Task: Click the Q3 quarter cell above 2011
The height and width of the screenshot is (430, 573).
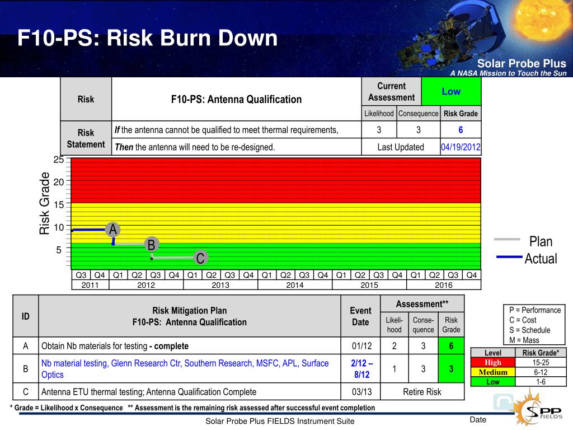Action: [x=81, y=275]
